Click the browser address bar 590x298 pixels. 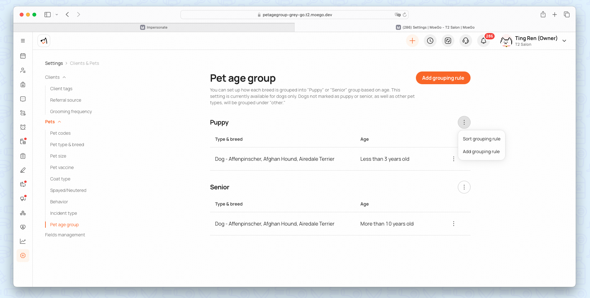294,15
